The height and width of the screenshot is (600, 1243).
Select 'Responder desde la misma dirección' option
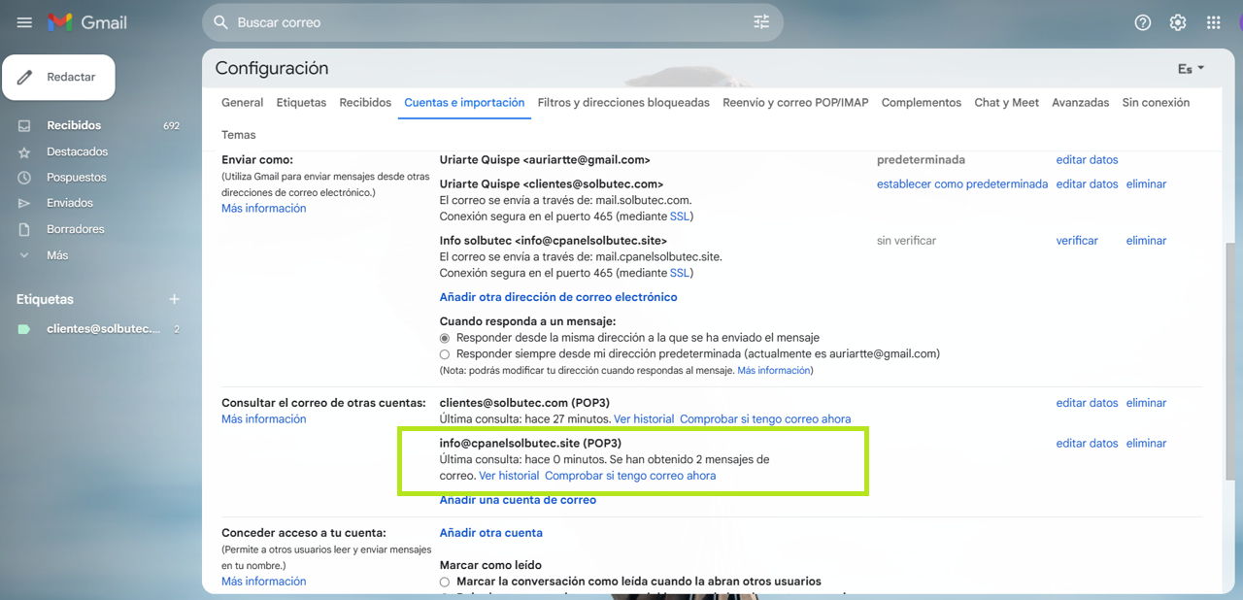click(x=445, y=338)
